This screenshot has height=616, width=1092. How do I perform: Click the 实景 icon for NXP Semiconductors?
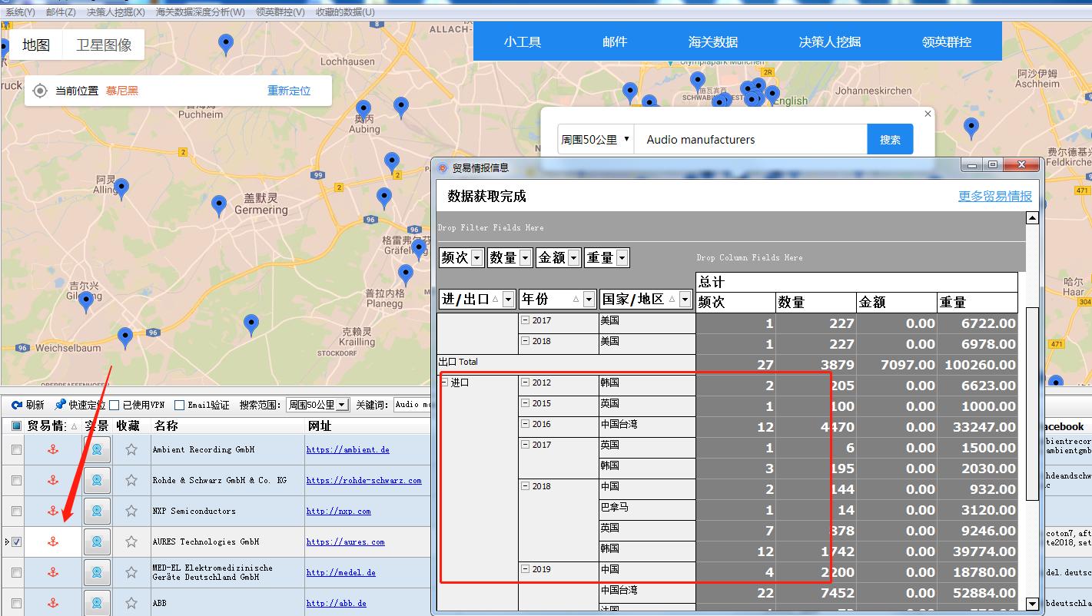[96, 511]
